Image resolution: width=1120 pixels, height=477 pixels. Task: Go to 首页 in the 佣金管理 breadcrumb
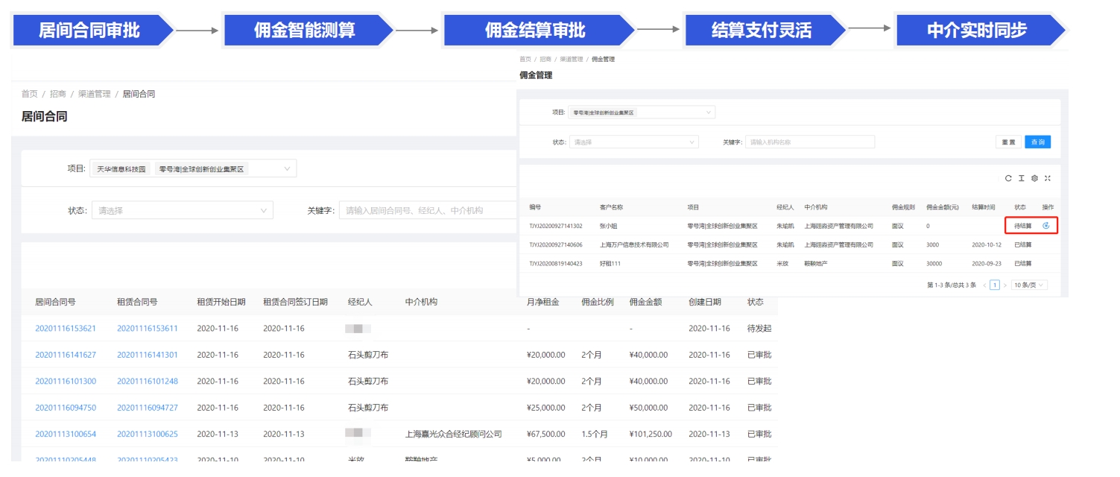point(525,59)
